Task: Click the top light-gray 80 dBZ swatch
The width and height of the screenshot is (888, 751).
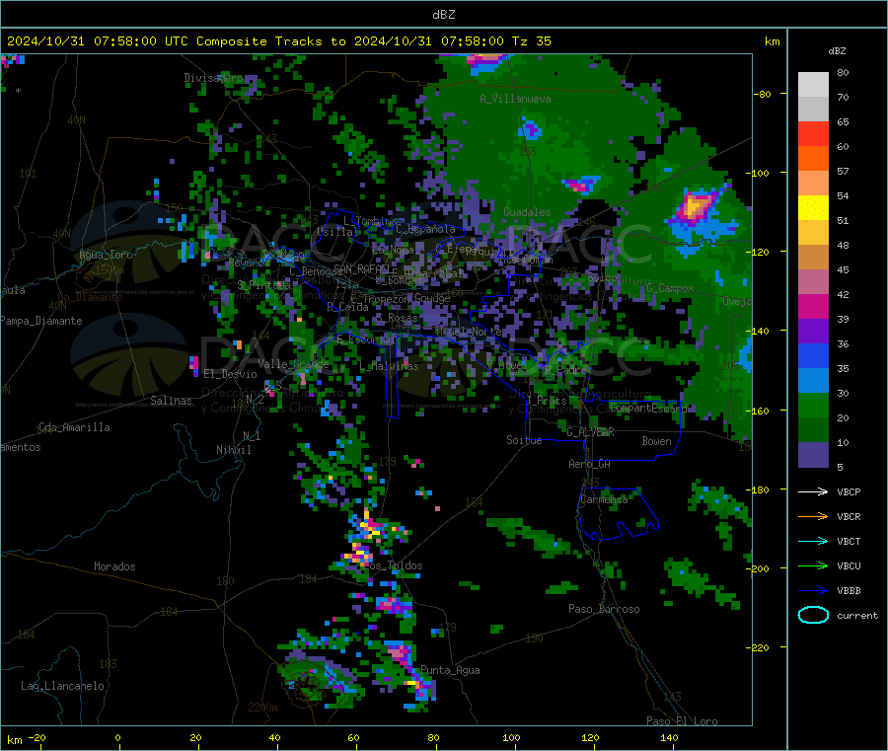Action: [813, 85]
